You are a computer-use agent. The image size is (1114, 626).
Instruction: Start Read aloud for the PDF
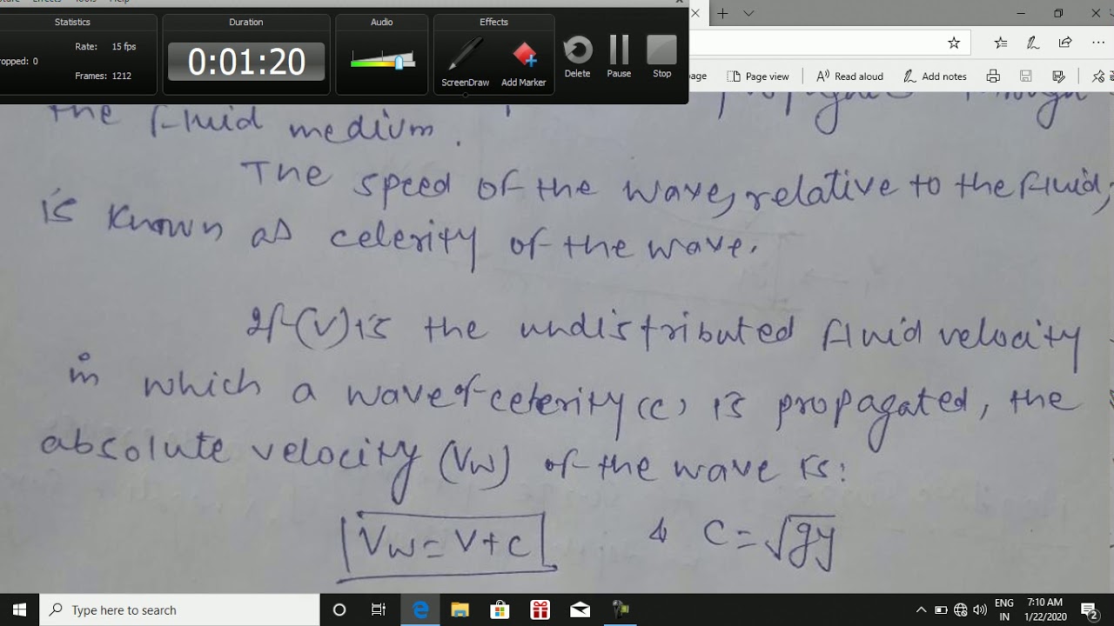[849, 77]
